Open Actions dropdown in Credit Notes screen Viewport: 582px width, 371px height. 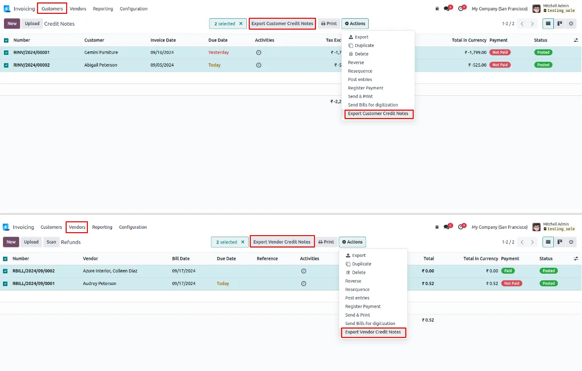click(355, 23)
